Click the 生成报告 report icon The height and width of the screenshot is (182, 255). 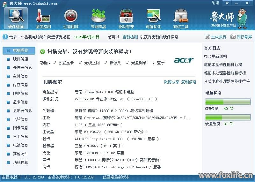(208, 37)
